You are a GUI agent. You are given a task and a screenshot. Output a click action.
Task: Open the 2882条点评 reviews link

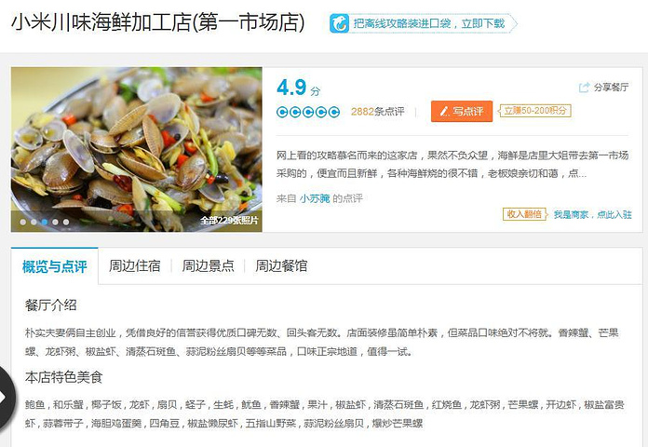point(378,112)
